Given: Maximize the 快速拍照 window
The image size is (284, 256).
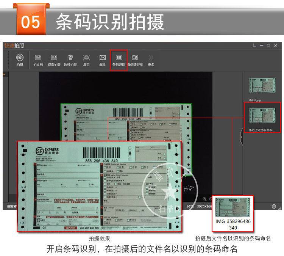Looking at the screenshot, I should (268, 46).
